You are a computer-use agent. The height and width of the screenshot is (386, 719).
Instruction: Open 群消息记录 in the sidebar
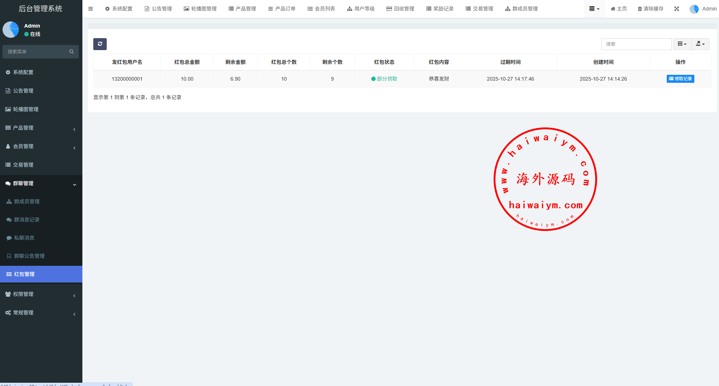[x=26, y=220]
